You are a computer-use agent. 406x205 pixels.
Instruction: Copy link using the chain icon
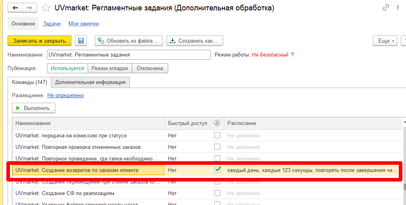386,8
